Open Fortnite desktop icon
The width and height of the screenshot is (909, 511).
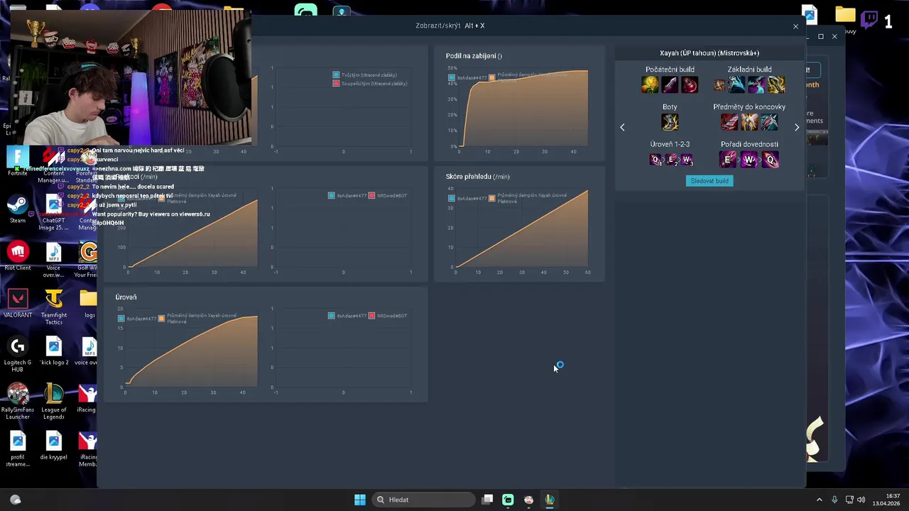17,162
